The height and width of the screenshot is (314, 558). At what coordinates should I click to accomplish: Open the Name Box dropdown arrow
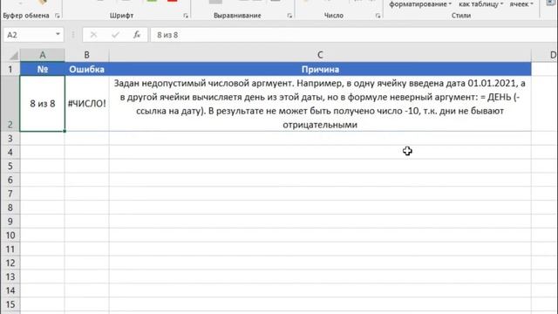point(58,35)
